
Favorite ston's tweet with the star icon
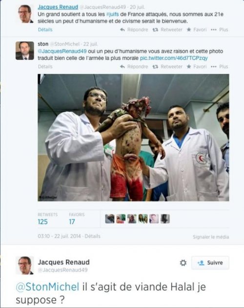click(189, 66)
